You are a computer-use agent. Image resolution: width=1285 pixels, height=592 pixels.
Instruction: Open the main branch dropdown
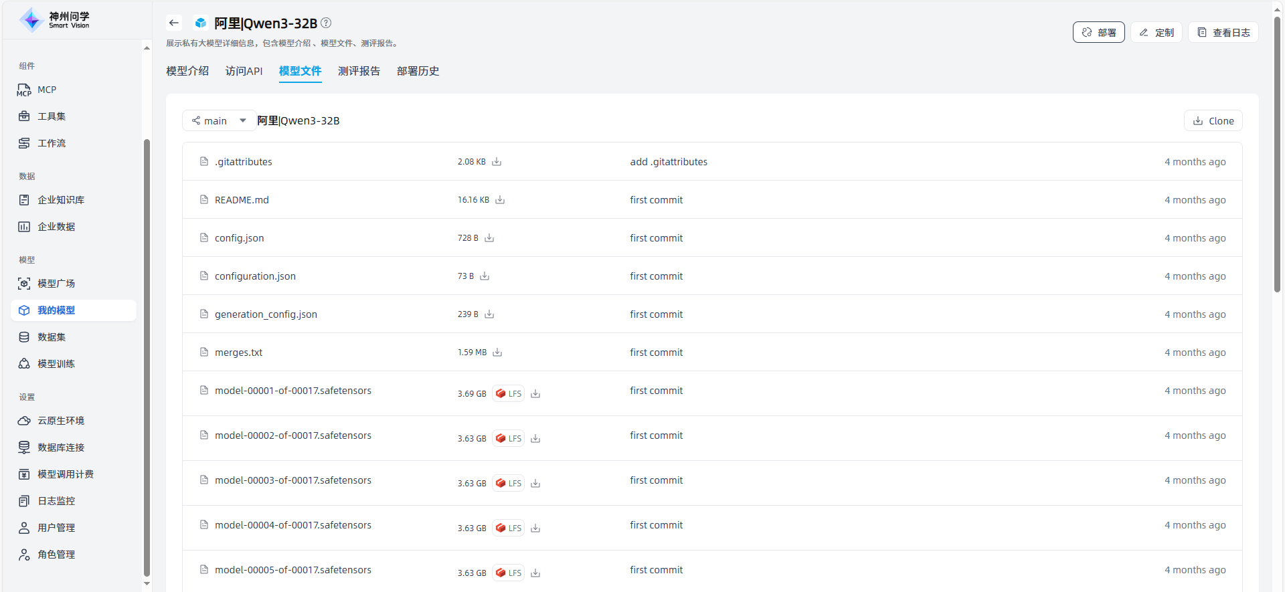tap(219, 120)
